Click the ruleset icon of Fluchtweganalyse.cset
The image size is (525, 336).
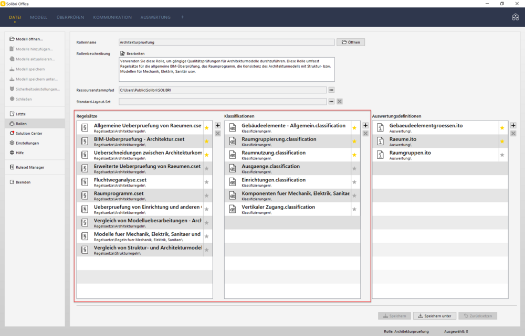click(x=85, y=182)
